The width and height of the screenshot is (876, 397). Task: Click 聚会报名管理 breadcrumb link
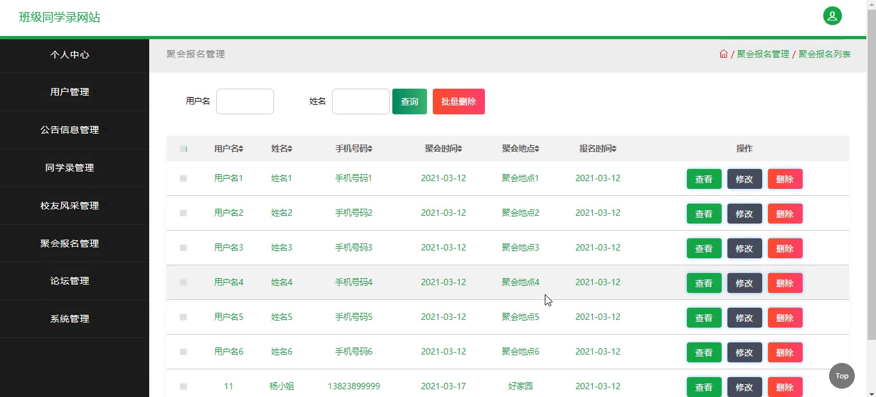763,54
